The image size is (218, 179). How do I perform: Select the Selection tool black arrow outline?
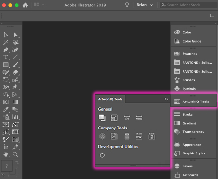6,35
